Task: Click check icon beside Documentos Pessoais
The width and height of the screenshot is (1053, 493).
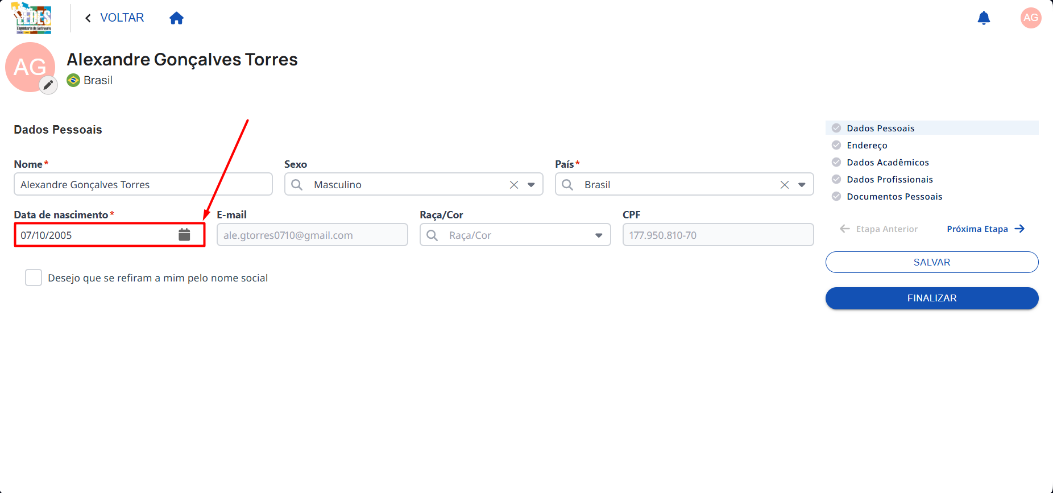Action: (836, 196)
